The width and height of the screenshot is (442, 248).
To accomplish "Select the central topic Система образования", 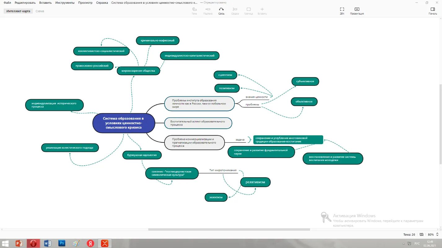I will pos(124,123).
